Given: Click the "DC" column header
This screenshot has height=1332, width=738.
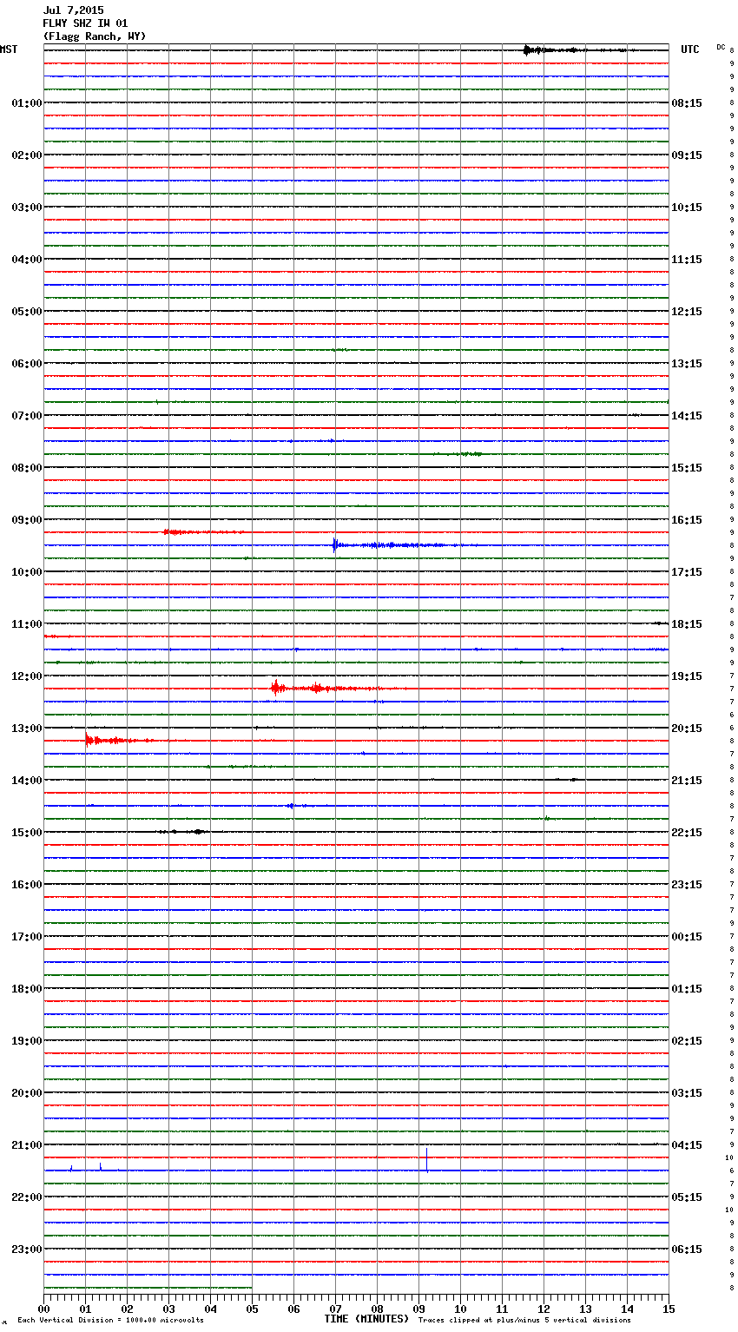Looking at the screenshot, I should (x=721, y=47).
